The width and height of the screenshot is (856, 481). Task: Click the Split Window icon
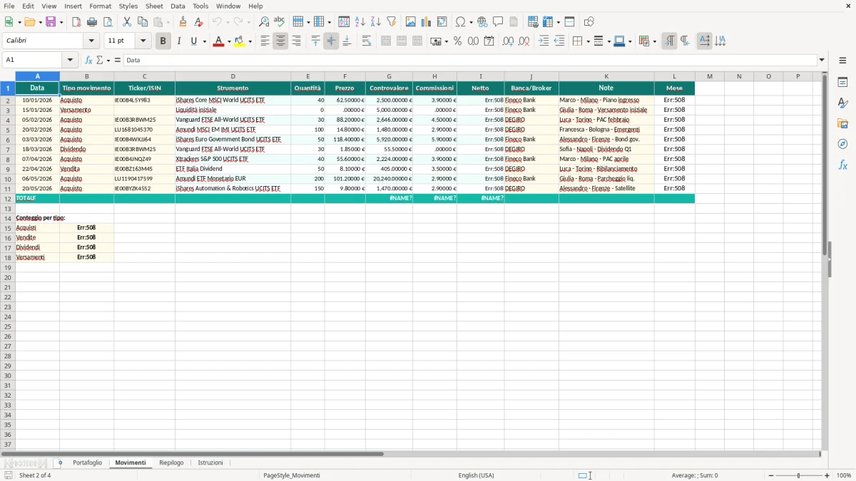(x=569, y=22)
